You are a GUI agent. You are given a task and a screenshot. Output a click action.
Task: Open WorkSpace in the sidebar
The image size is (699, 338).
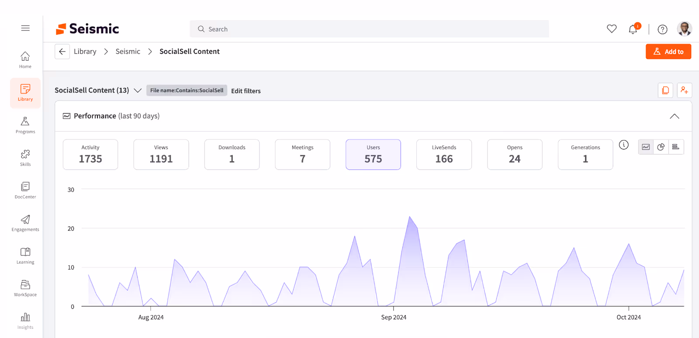(x=25, y=288)
